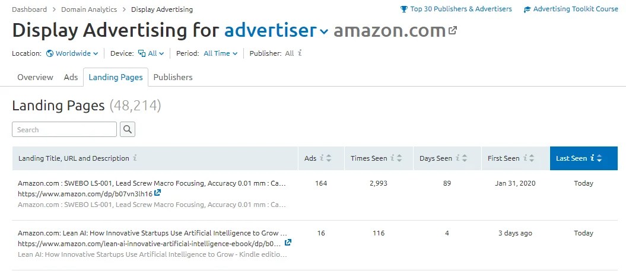Viewport: 626px width, 274px height.
Task: Click info icon next to Ads column
Action: (322, 158)
